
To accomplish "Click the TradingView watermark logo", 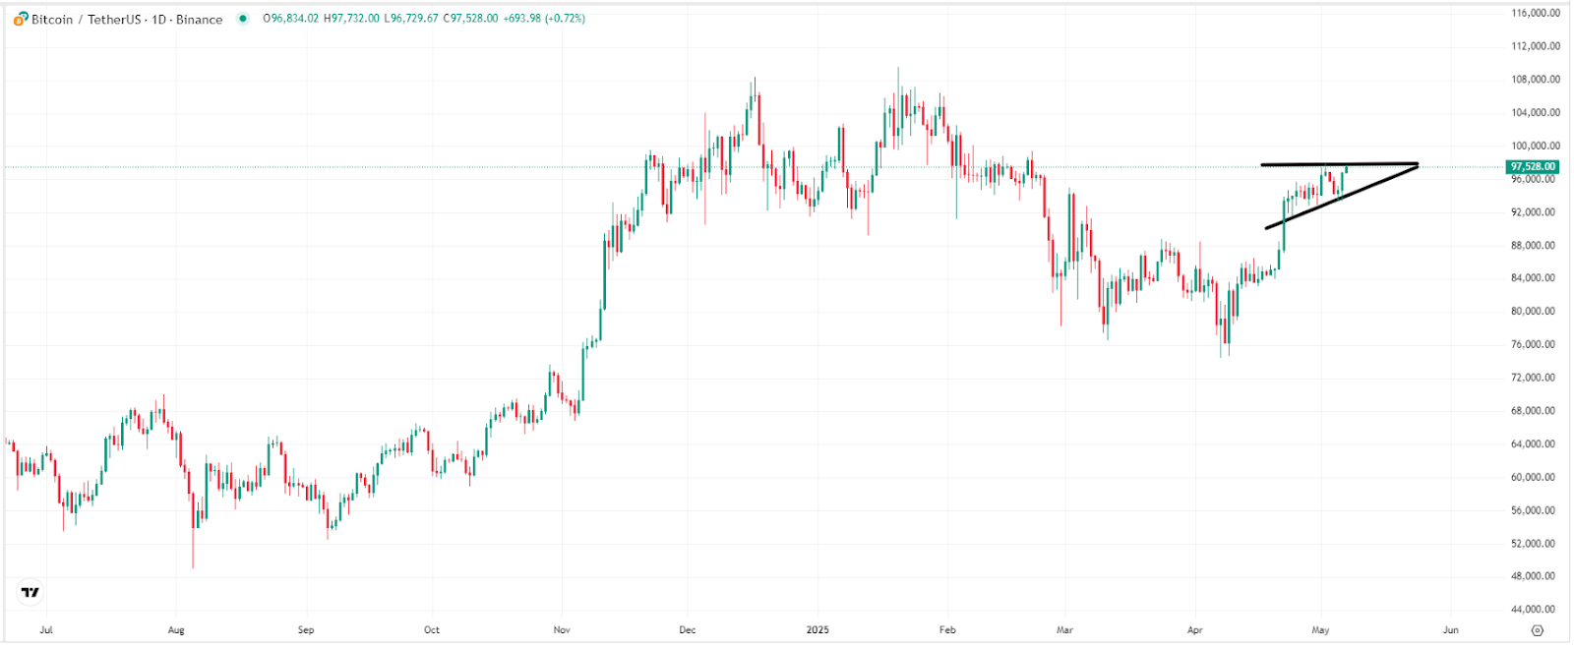I will click(30, 591).
